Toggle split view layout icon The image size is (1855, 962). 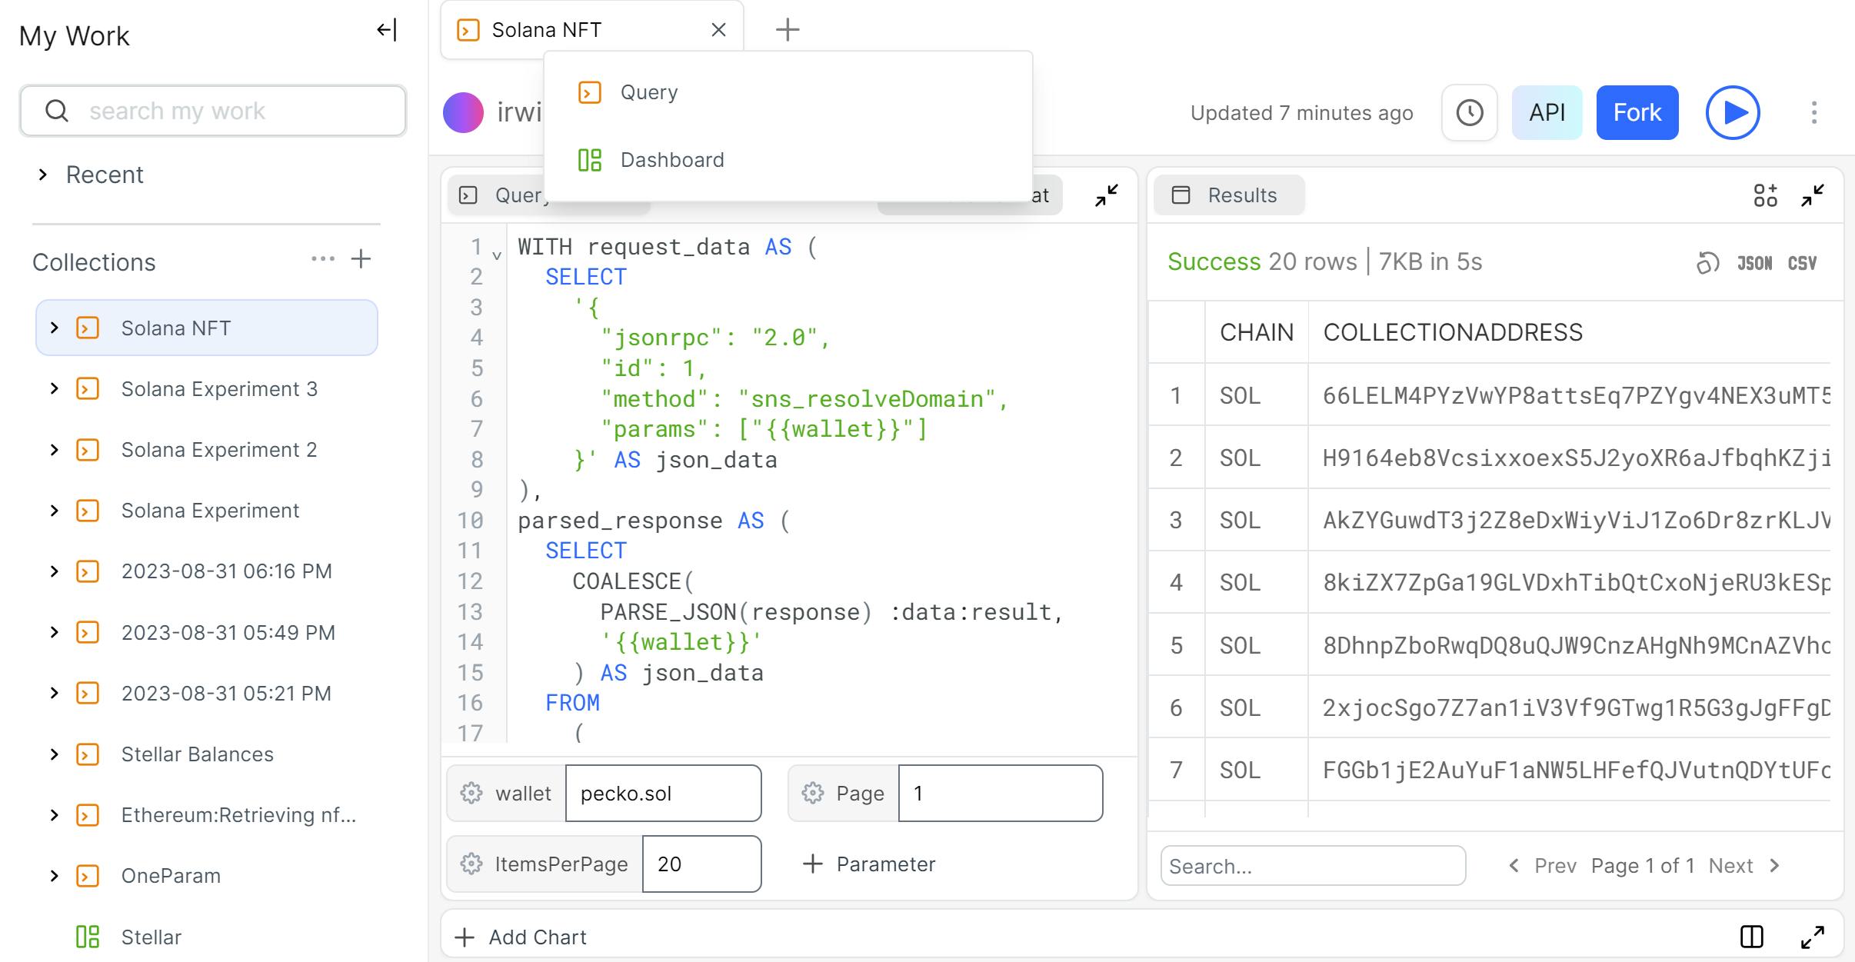[x=1752, y=937]
